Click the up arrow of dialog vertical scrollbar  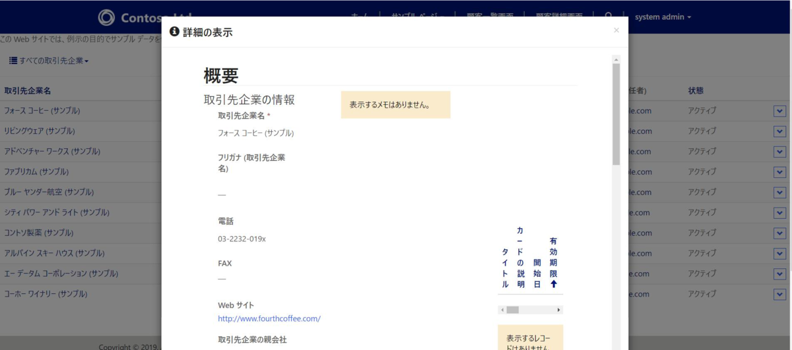tap(616, 59)
